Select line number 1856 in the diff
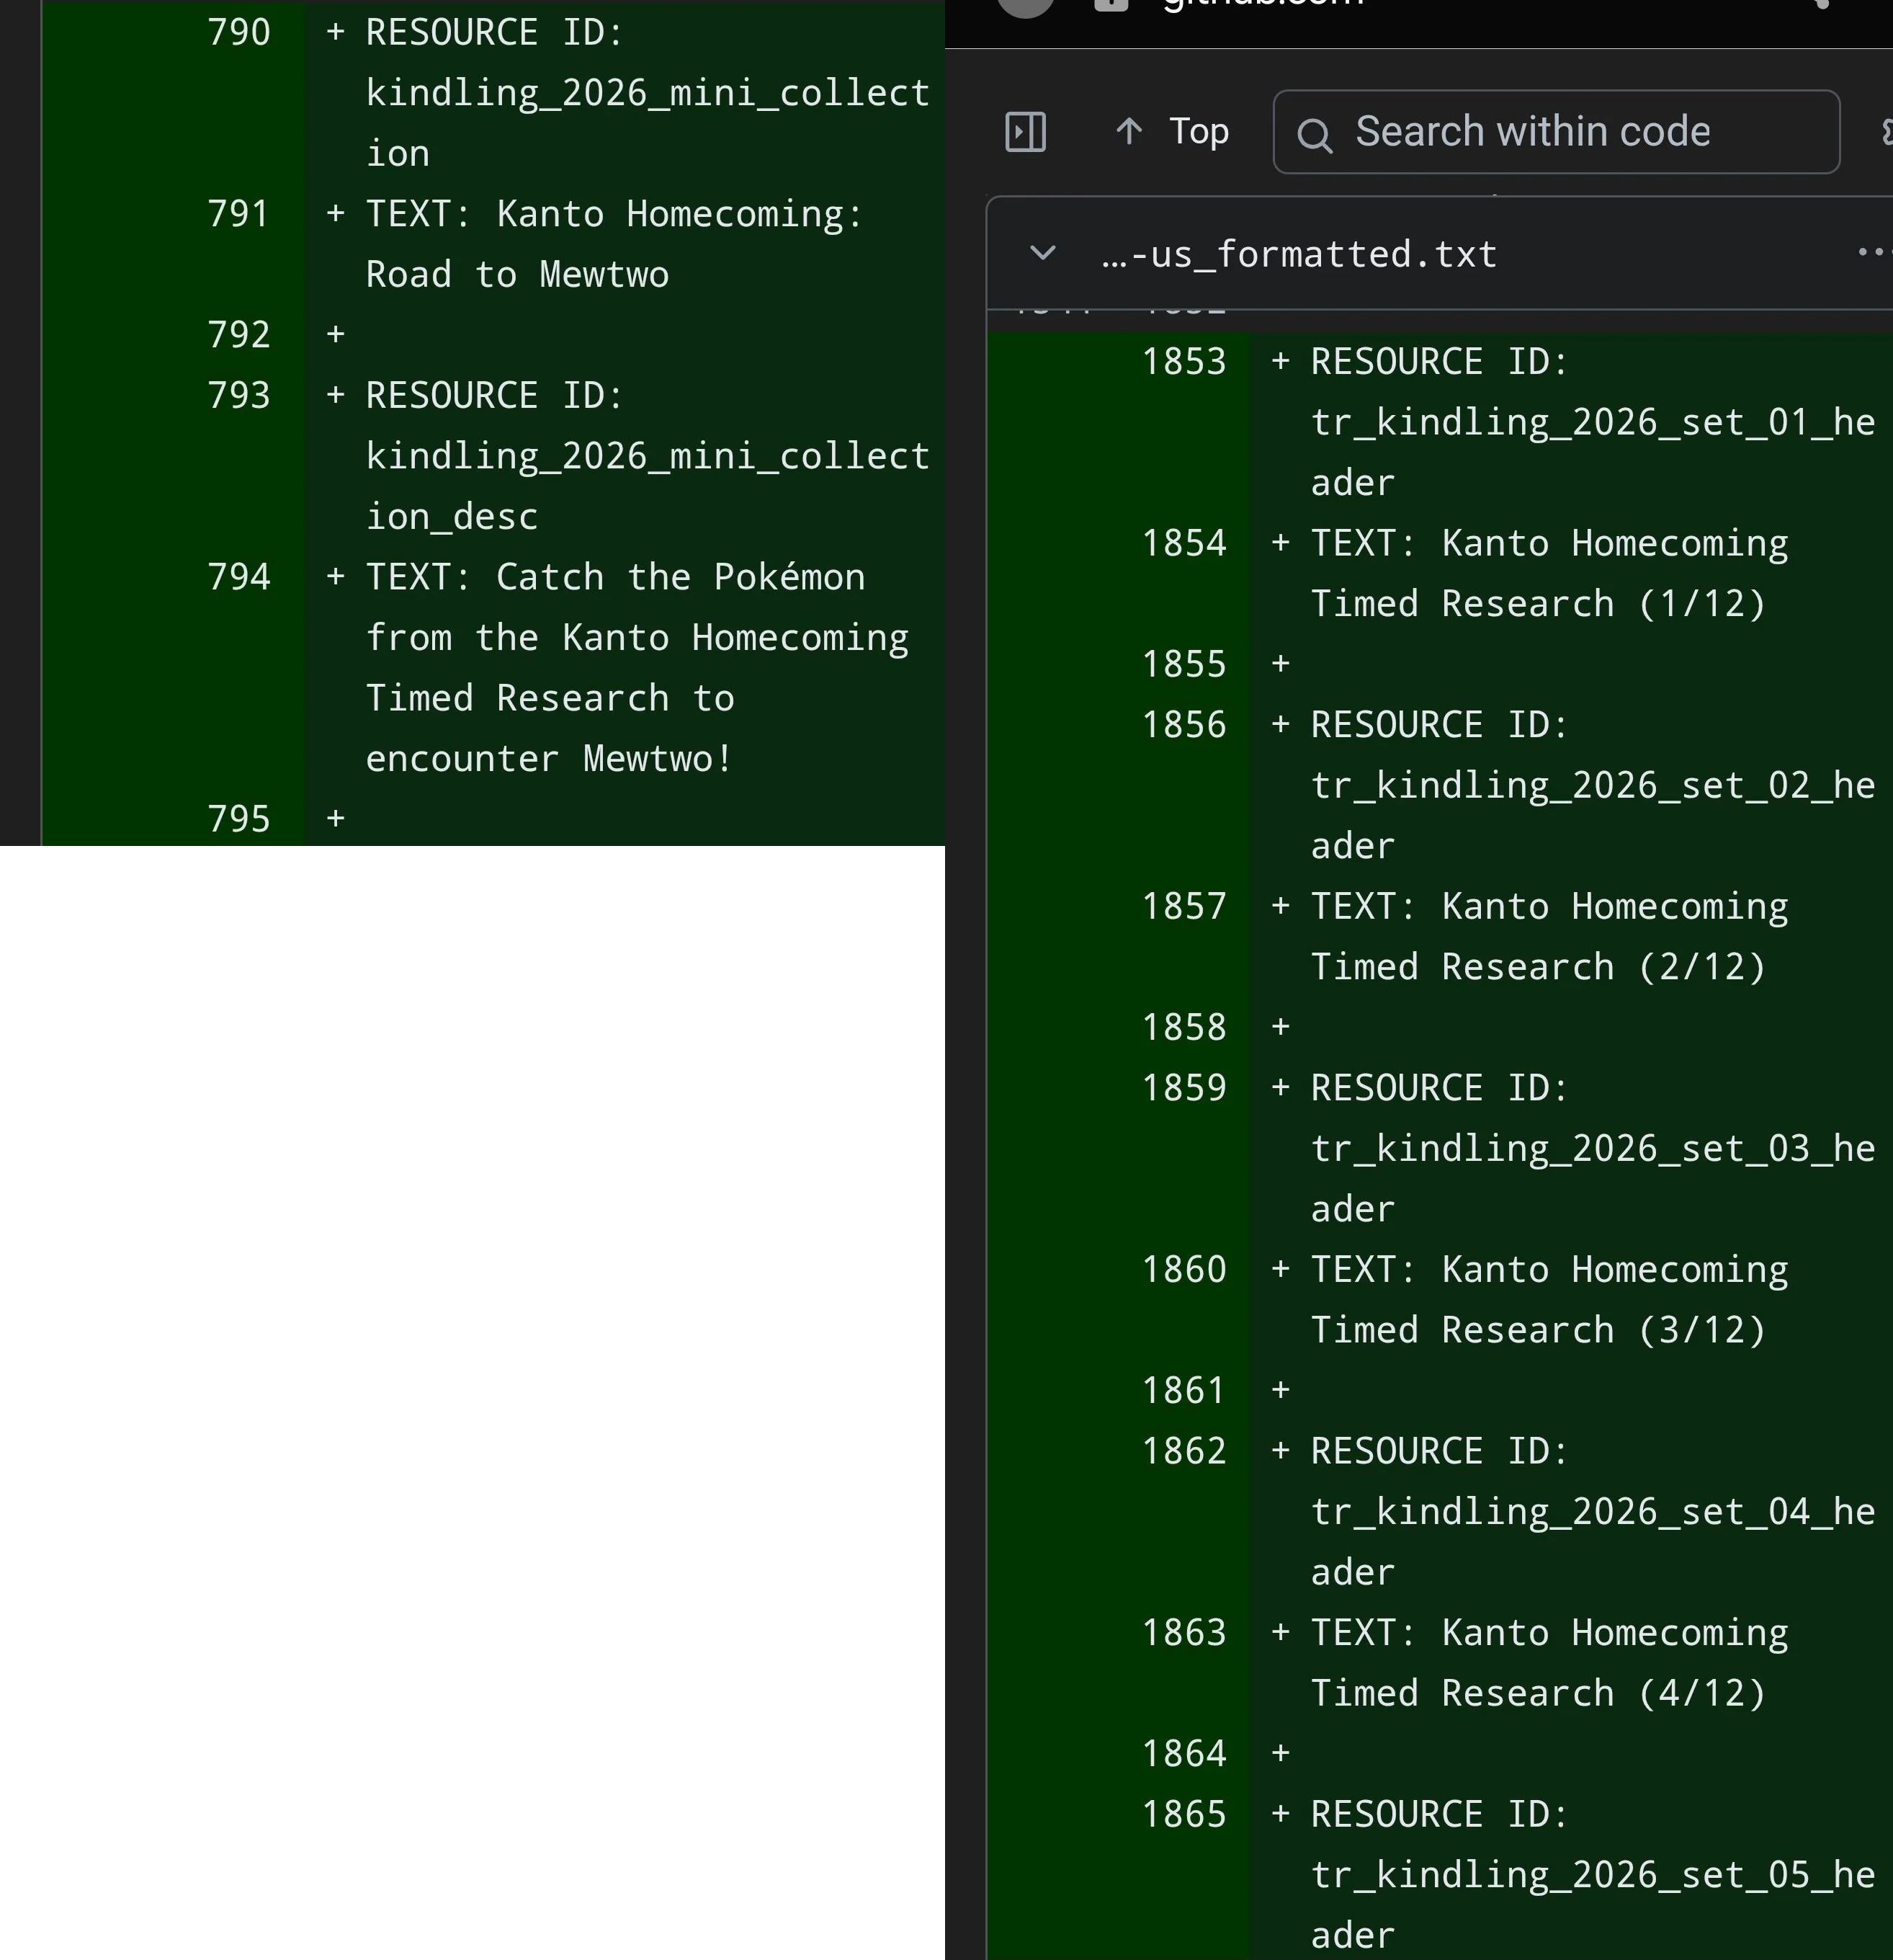1893x1960 pixels. pos(1183,724)
